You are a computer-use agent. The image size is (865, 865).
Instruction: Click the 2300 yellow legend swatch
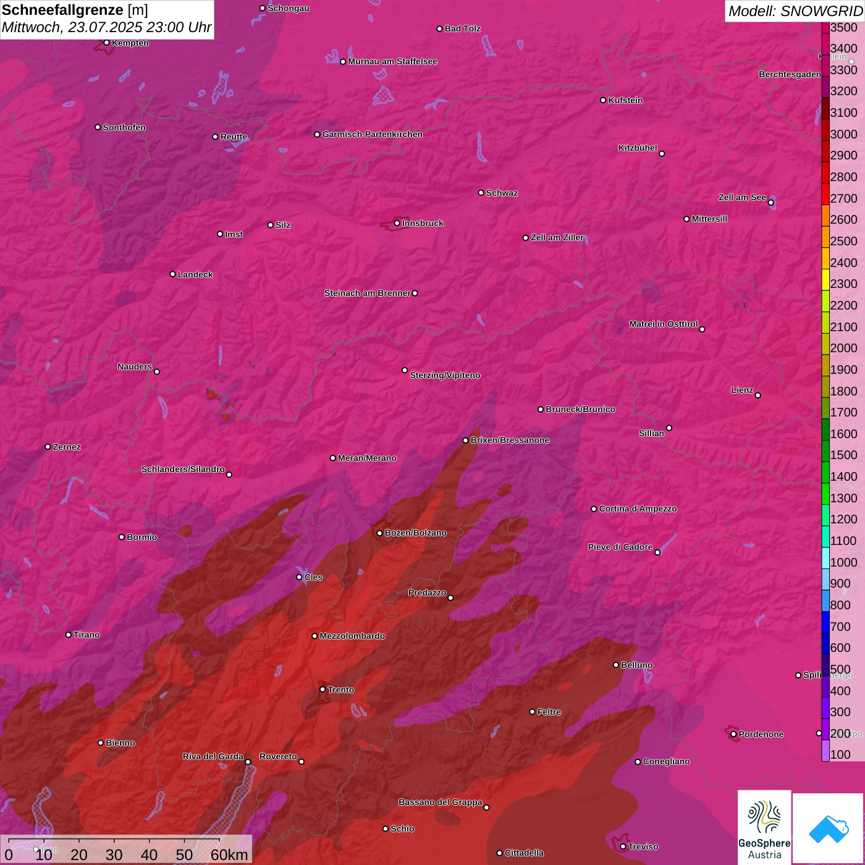825,280
